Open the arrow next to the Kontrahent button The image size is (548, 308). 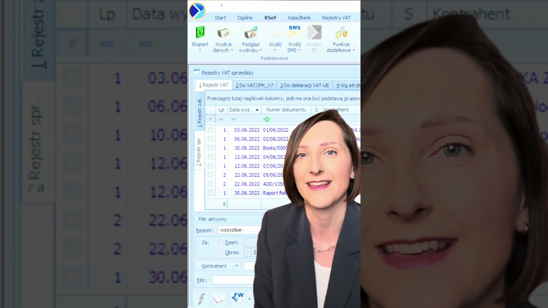[236, 266]
